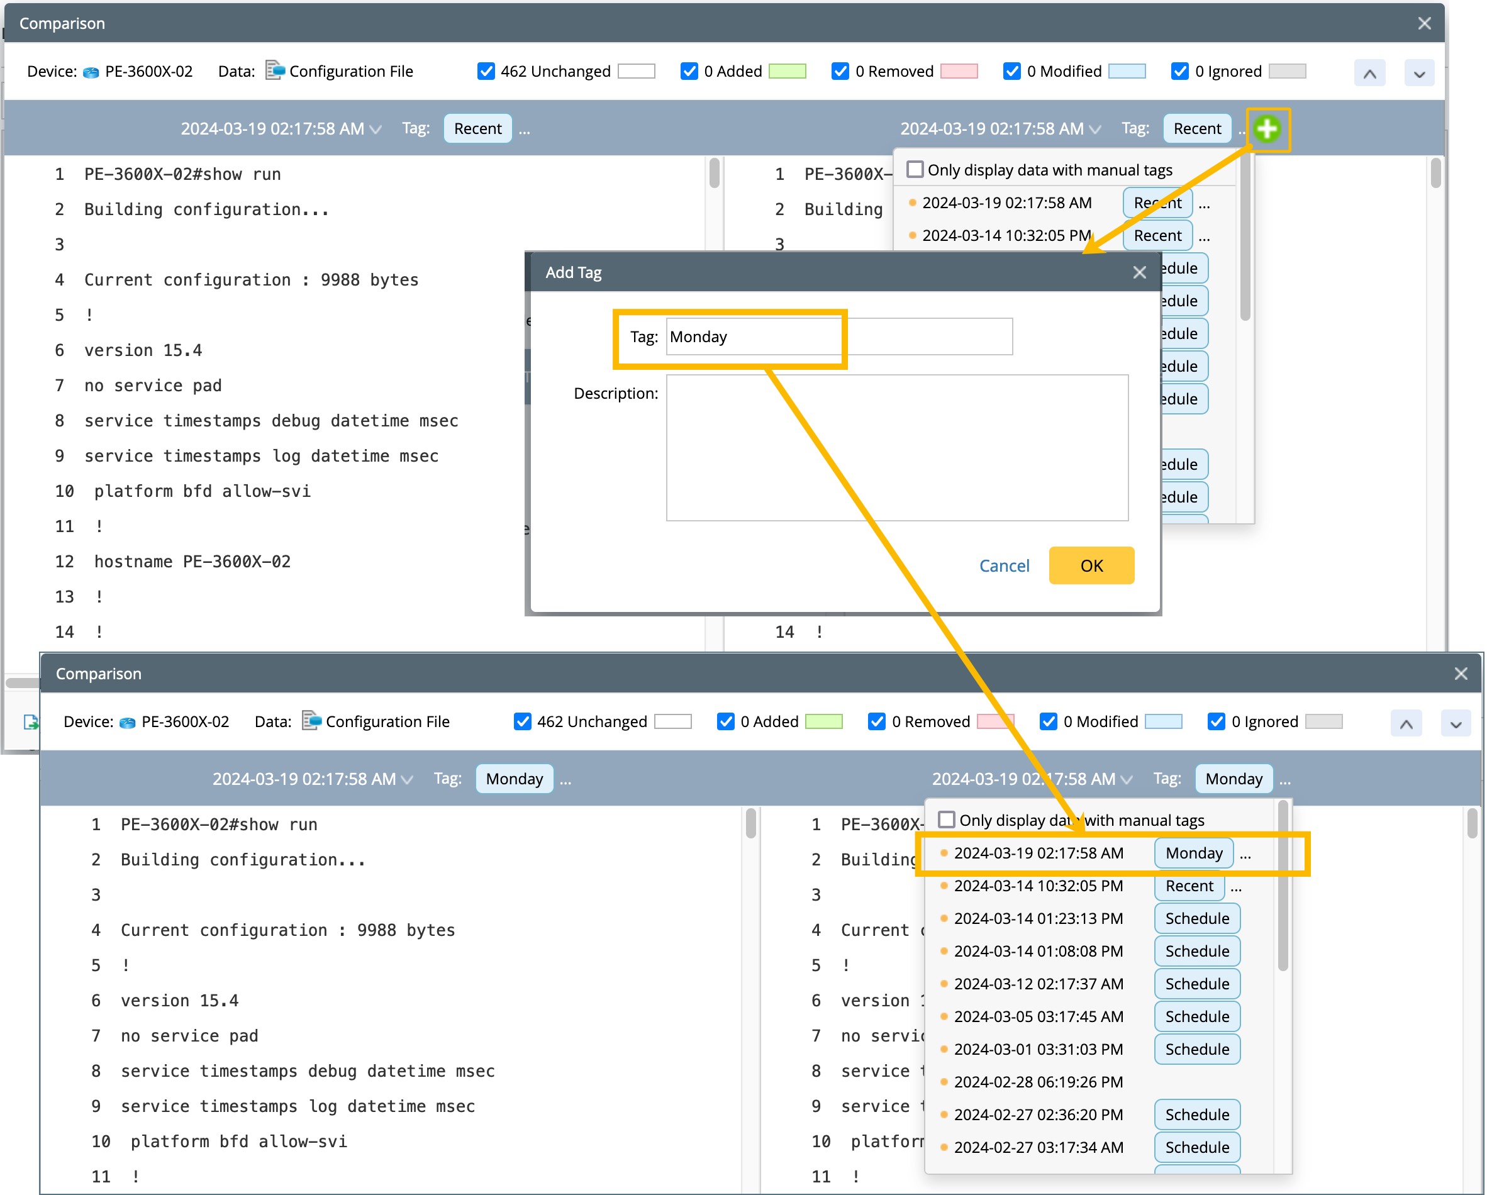Click Cancel in the Add Tag dialog
Viewport: 1487px width, 1195px height.
[x=1003, y=565]
